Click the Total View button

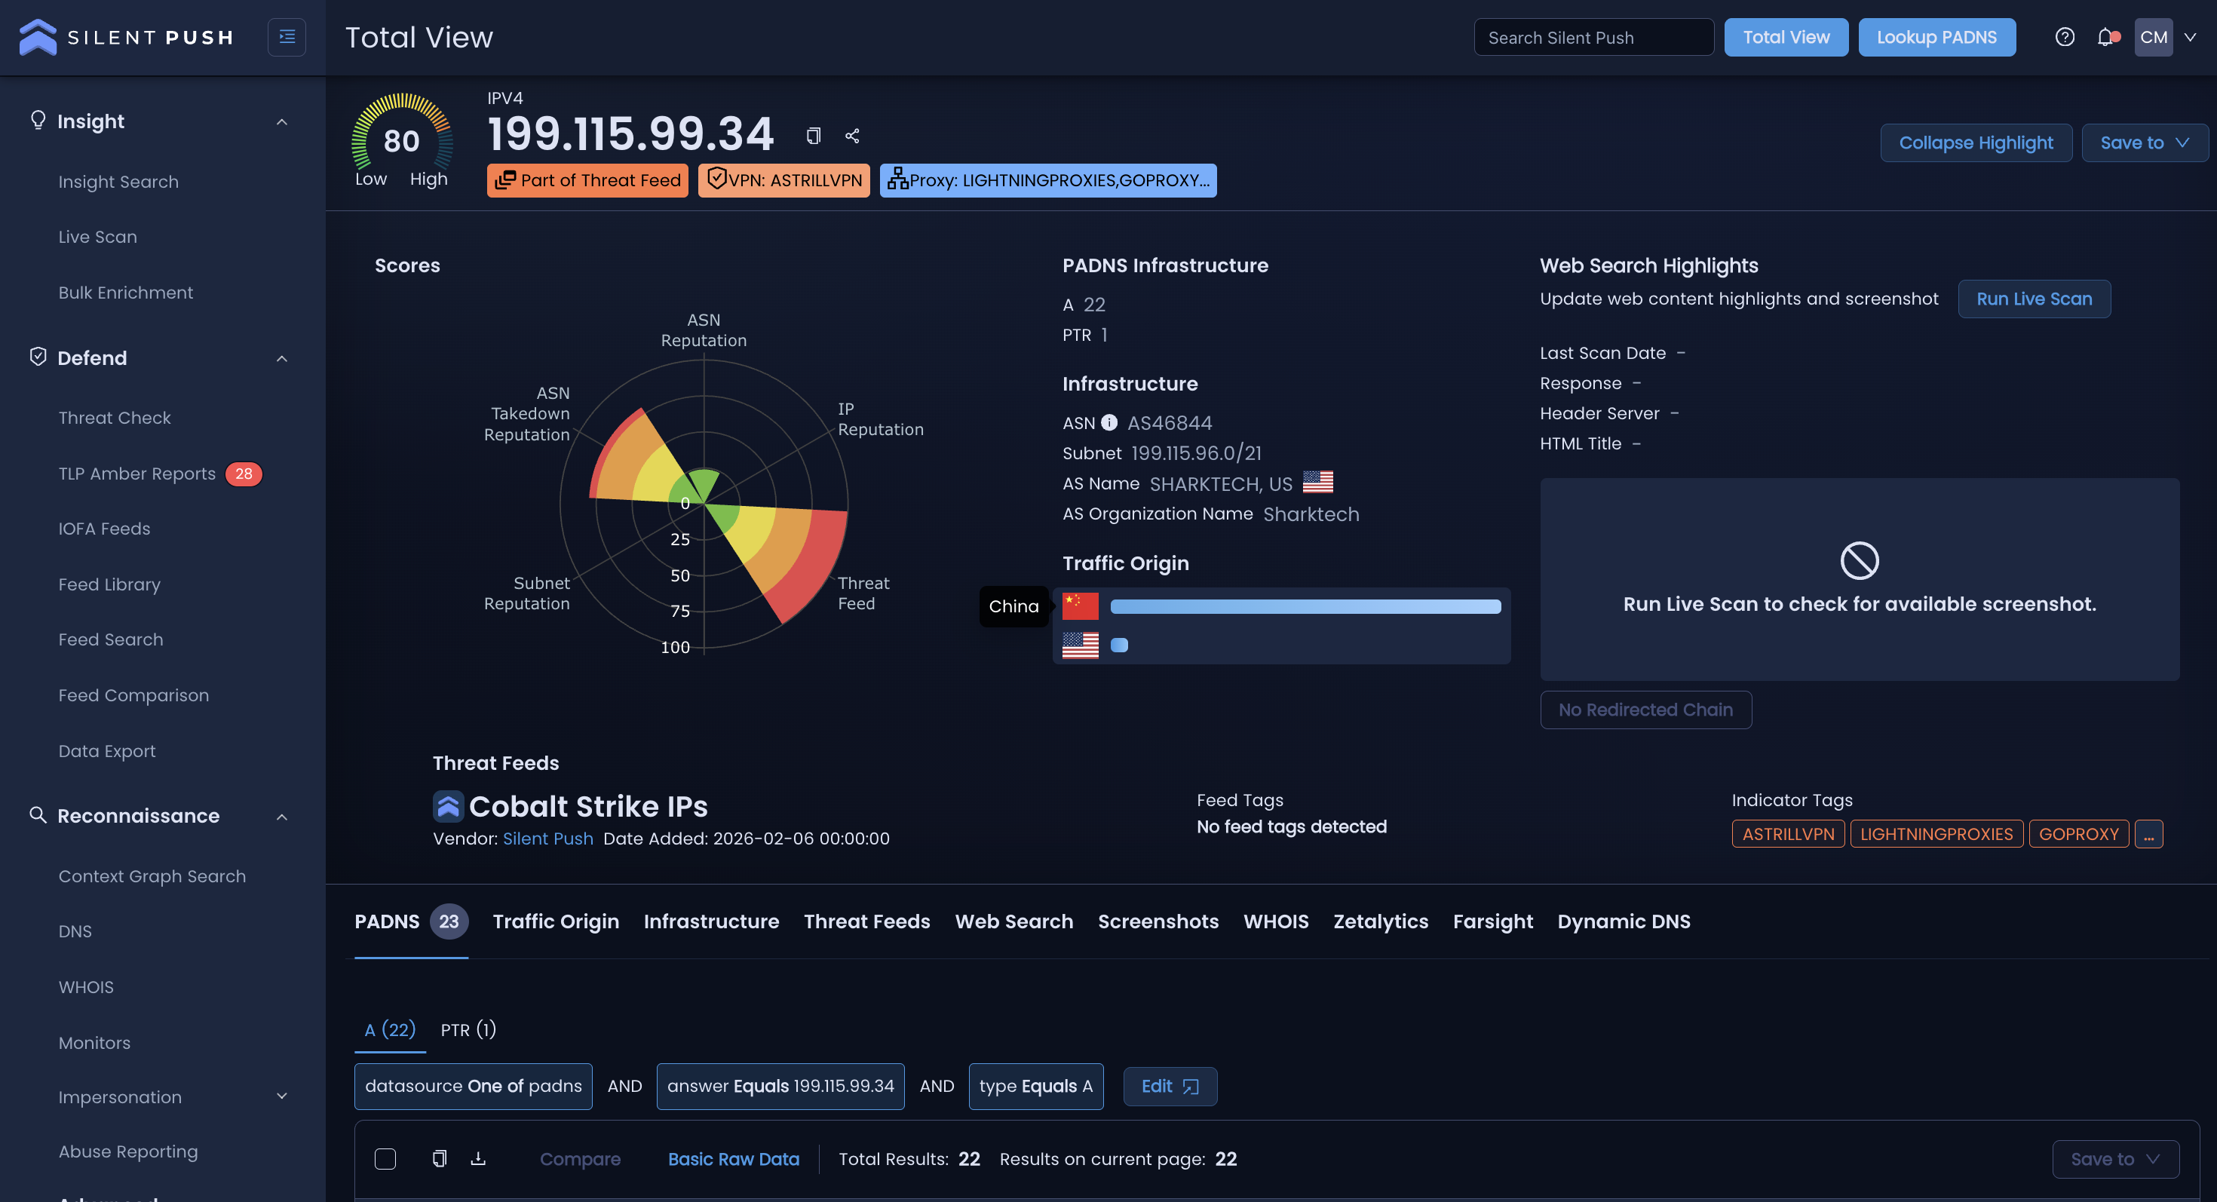1786,37
